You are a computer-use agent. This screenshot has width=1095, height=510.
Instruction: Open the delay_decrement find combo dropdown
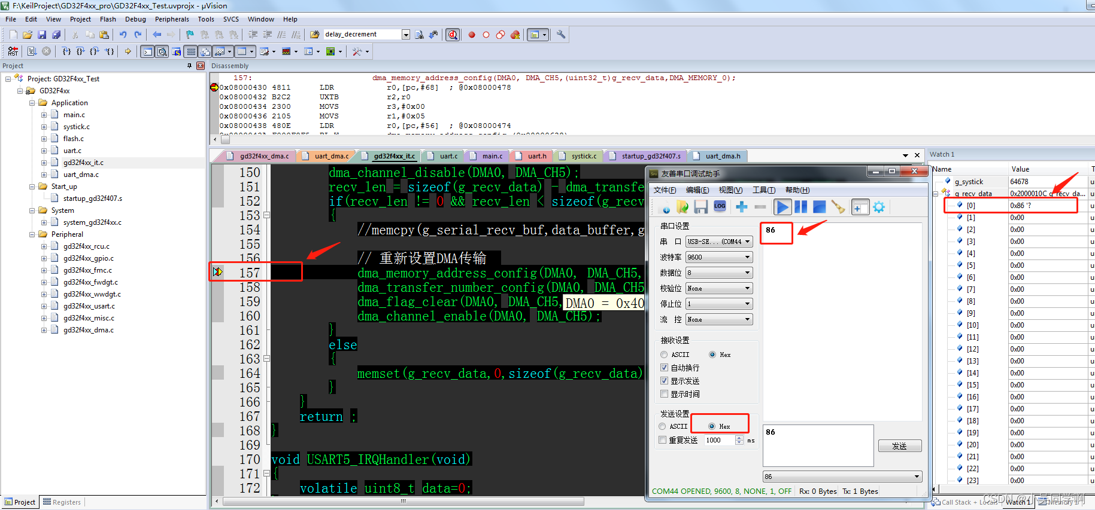(x=406, y=35)
